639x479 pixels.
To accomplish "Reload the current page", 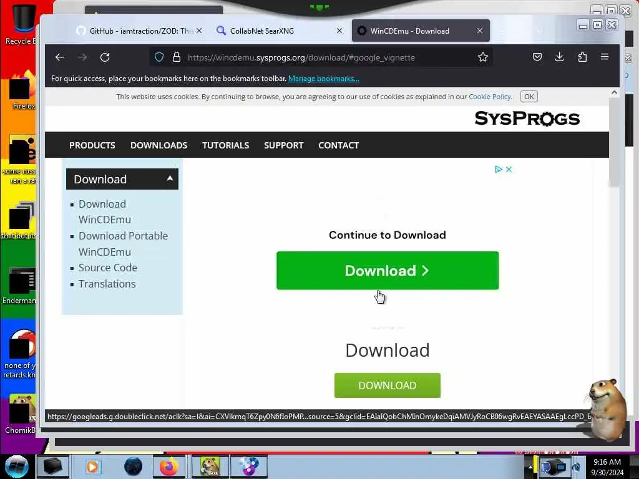I will pyautogui.click(x=105, y=57).
